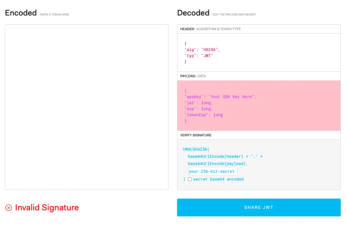347x229 pixels.
Task: Click inside the Encoded token area
Action: [86, 107]
